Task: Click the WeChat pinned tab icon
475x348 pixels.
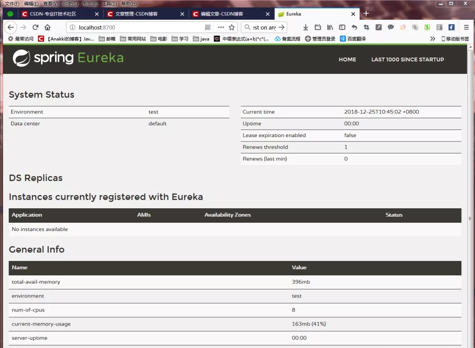Action: pyautogui.click(x=10, y=14)
